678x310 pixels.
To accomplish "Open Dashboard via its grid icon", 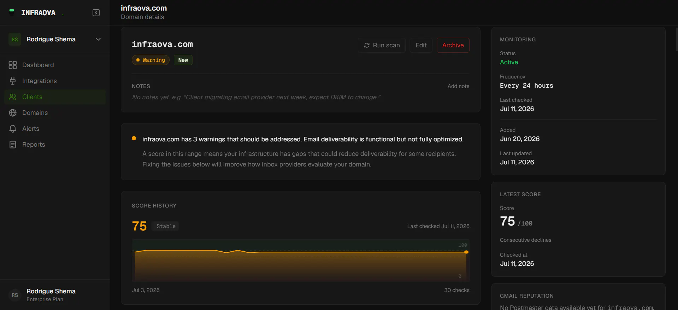I will click(13, 65).
